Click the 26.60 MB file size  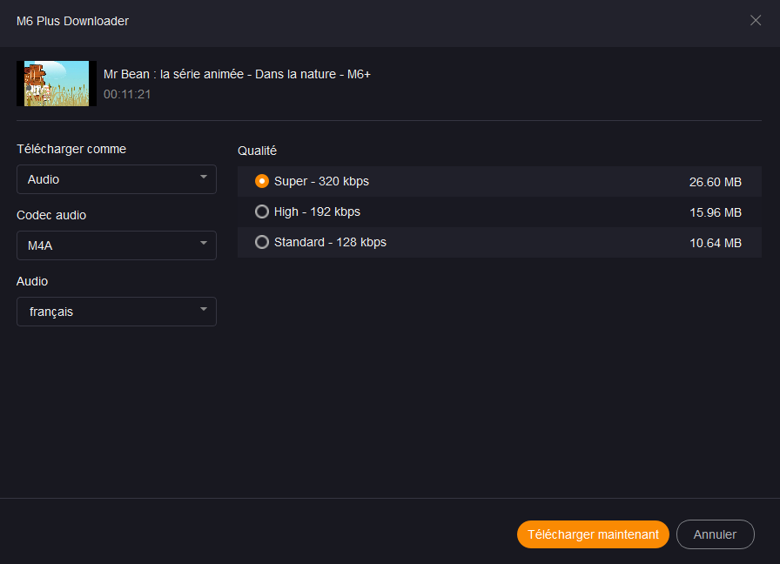715,182
